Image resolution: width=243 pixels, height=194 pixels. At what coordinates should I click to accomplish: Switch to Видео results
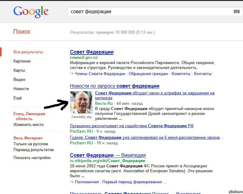(x=19, y=79)
